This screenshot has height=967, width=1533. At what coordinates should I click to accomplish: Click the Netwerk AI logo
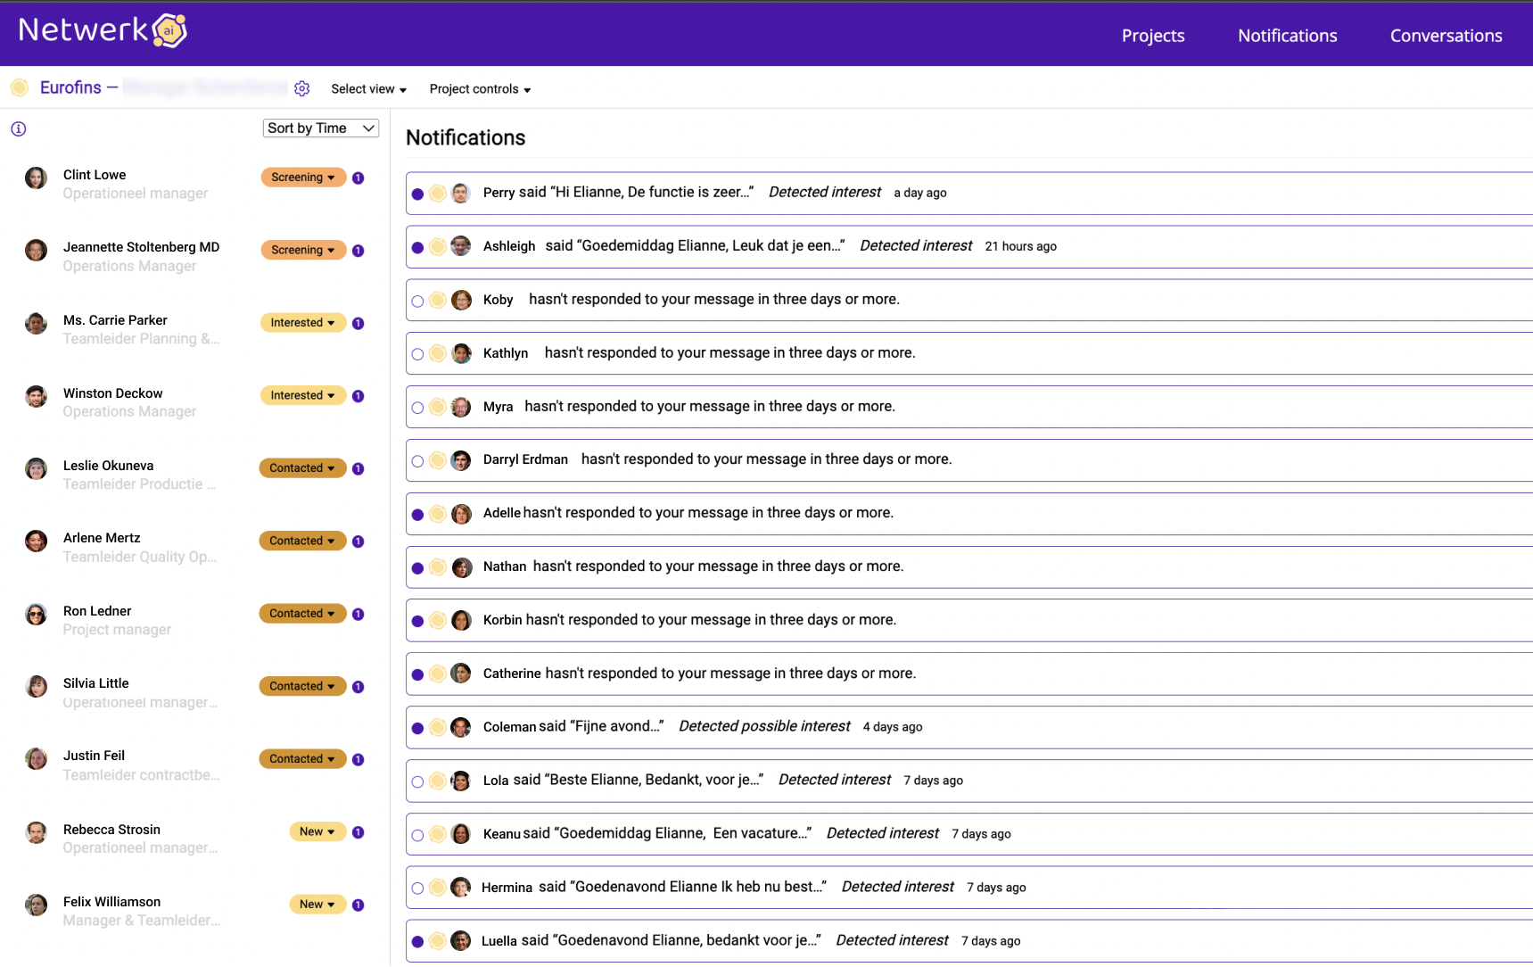(103, 30)
